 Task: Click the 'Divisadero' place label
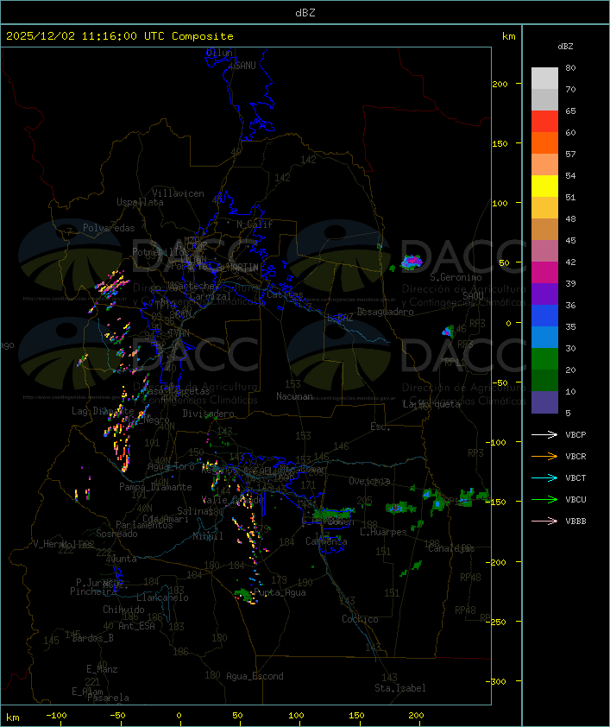tap(209, 414)
